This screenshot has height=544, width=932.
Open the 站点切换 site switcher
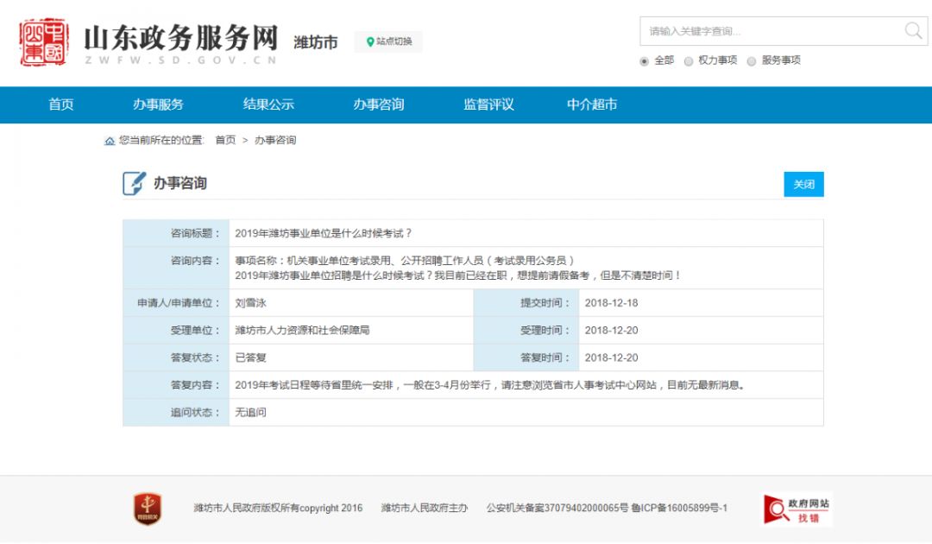pyautogui.click(x=388, y=41)
